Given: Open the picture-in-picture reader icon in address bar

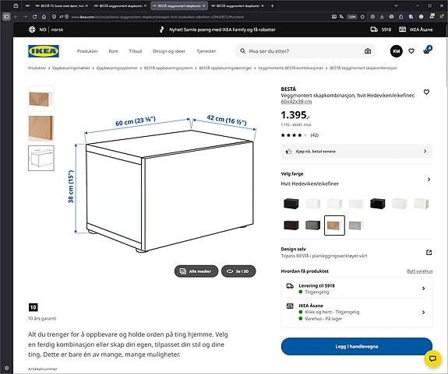Looking at the screenshot, I should click(333, 17).
